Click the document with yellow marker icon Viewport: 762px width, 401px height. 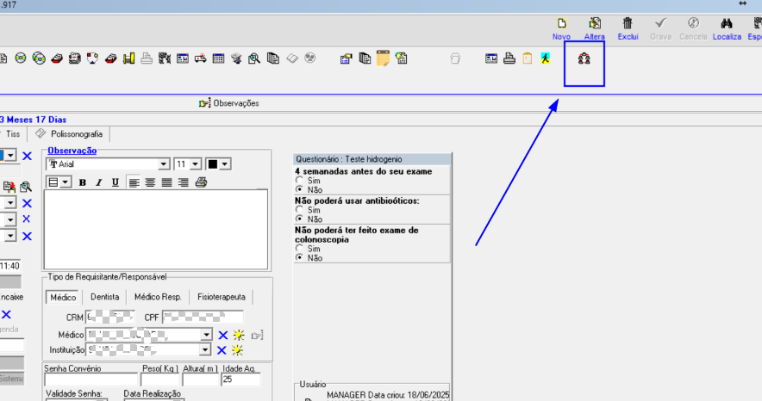[x=401, y=59]
